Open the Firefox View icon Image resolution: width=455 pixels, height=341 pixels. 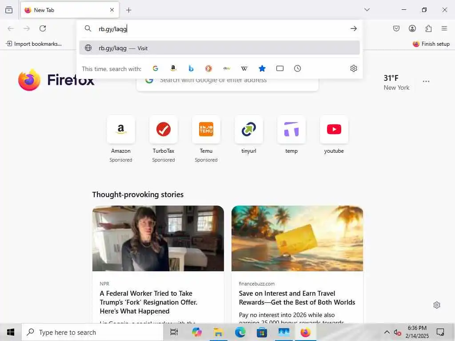9,10
